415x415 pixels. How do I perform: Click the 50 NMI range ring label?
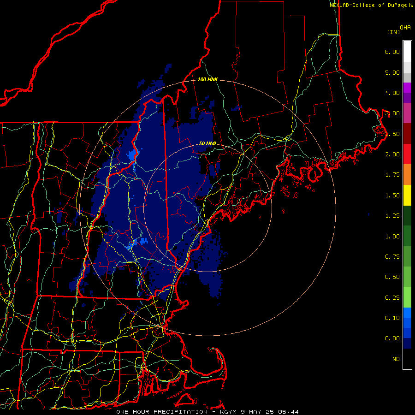tap(207, 143)
